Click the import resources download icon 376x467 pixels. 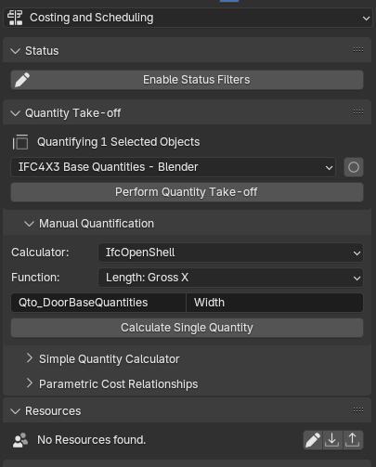(x=332, y=440)
